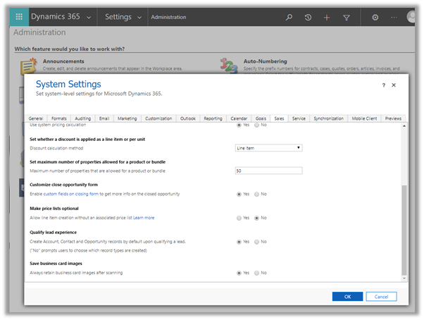Image resolution: width=424 pixels, height=320 pixels.
Task: Expand the Dynamics 365 chevron menu
Action: [x=89, y=17]
